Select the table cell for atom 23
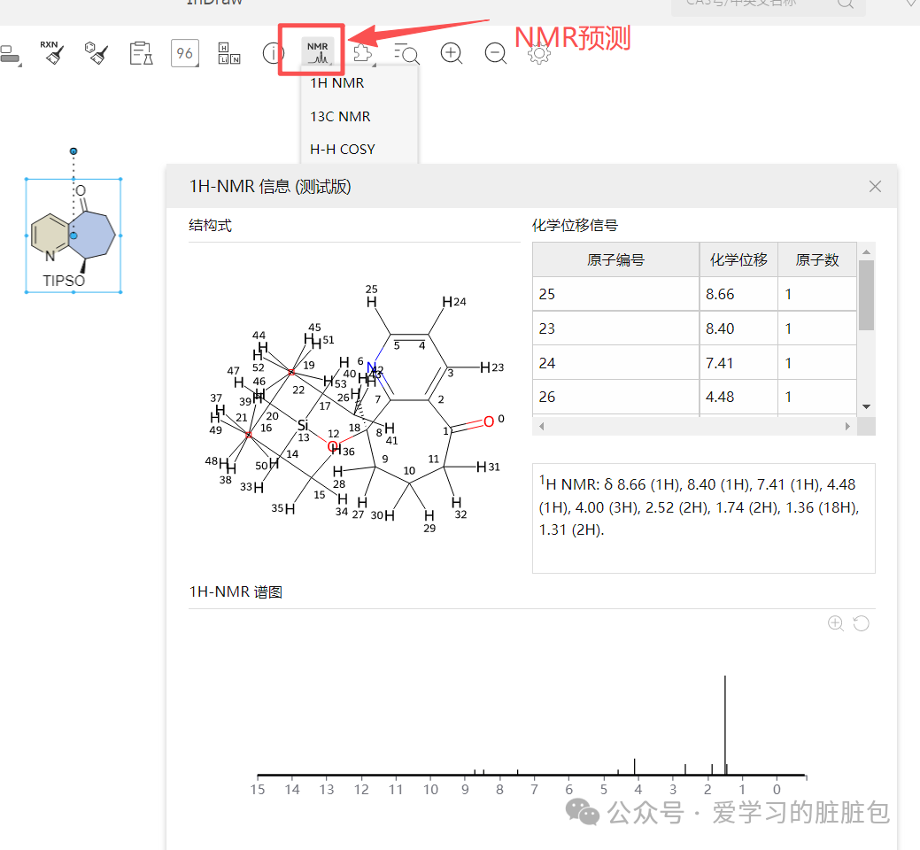The image size is (920, 850). (615, 328)
